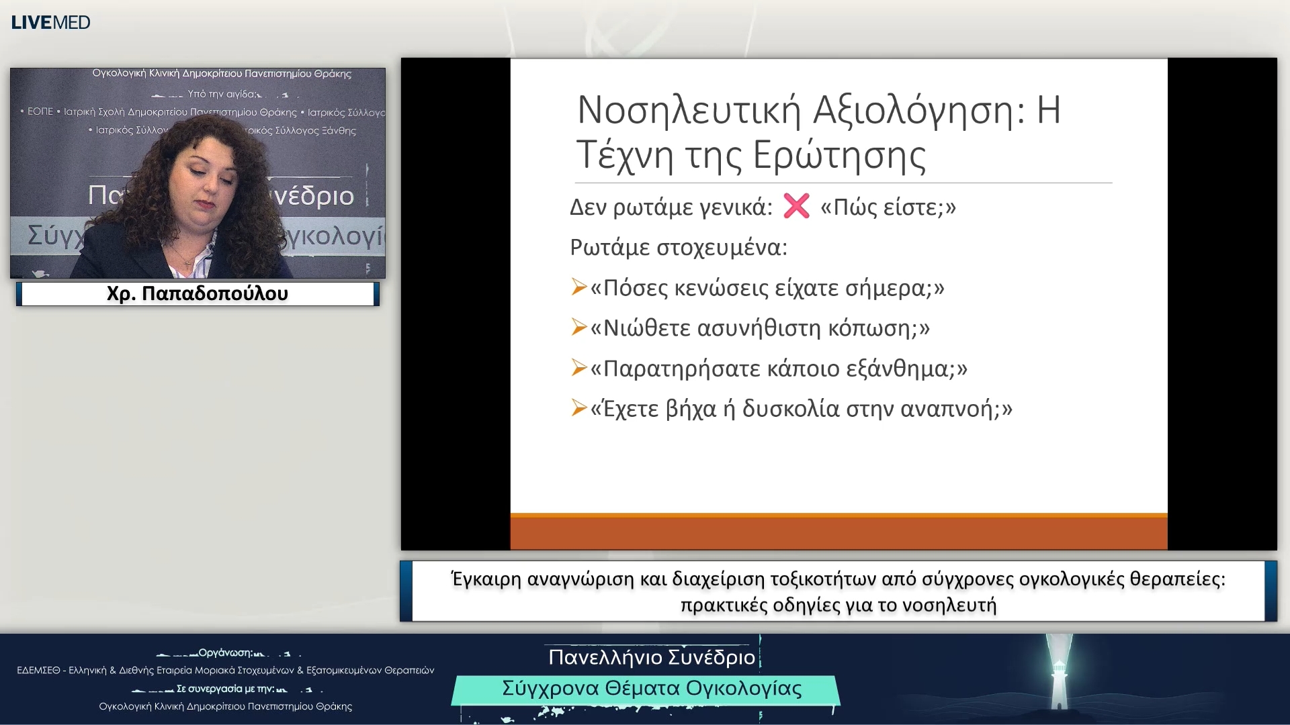Click the line «Νιώθετε ασυνήθιστη κόπωση;»
Image resolution: width=1290 pixels, height=725 pixels.
pyautogui.click(x=759, y=328)
